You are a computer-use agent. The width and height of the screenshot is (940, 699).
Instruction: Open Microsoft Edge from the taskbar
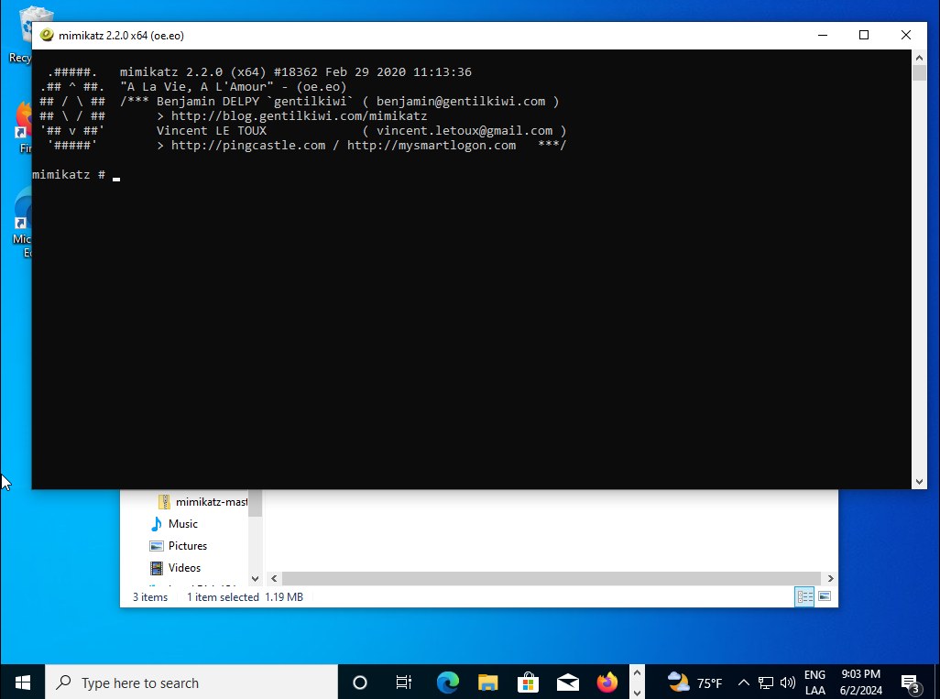tap(447, 682)
